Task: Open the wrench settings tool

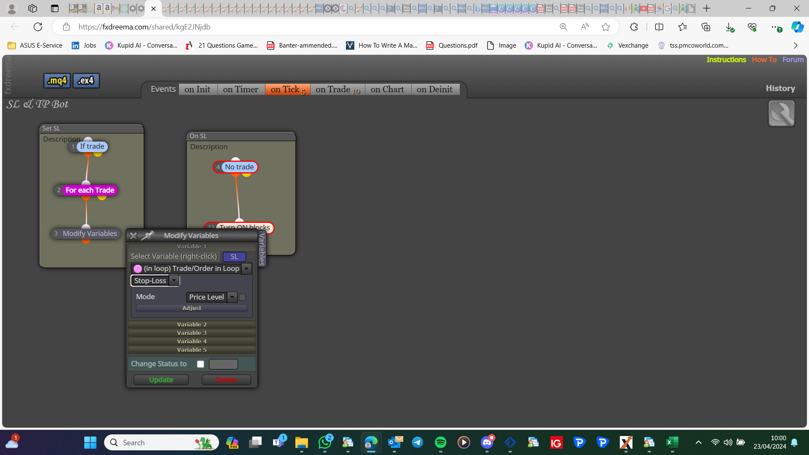Action: point(781,113)
